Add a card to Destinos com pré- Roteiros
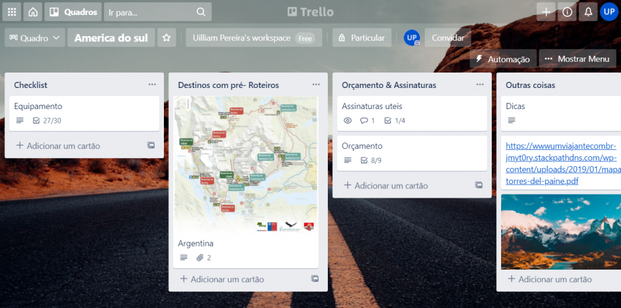 pyautogui.click(x=222, y=279)
